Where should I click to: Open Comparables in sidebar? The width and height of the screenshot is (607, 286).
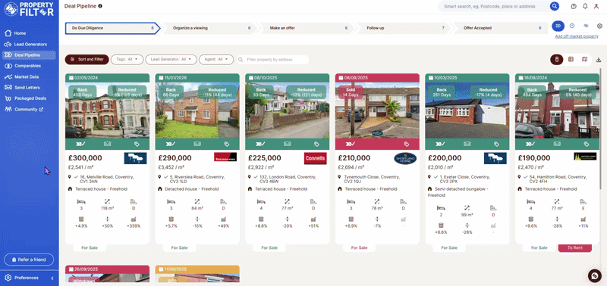(x=29, y=66)
